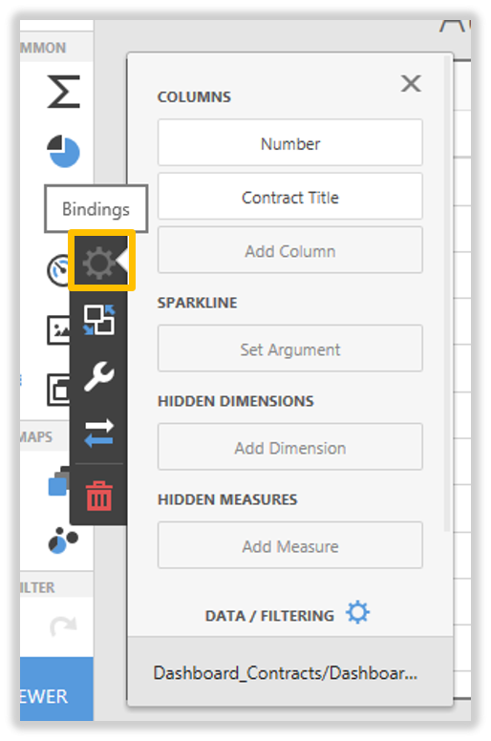Click Set Argument under Sparkline
This screenshot has height=741, width=491.
(x=290, y=349)
